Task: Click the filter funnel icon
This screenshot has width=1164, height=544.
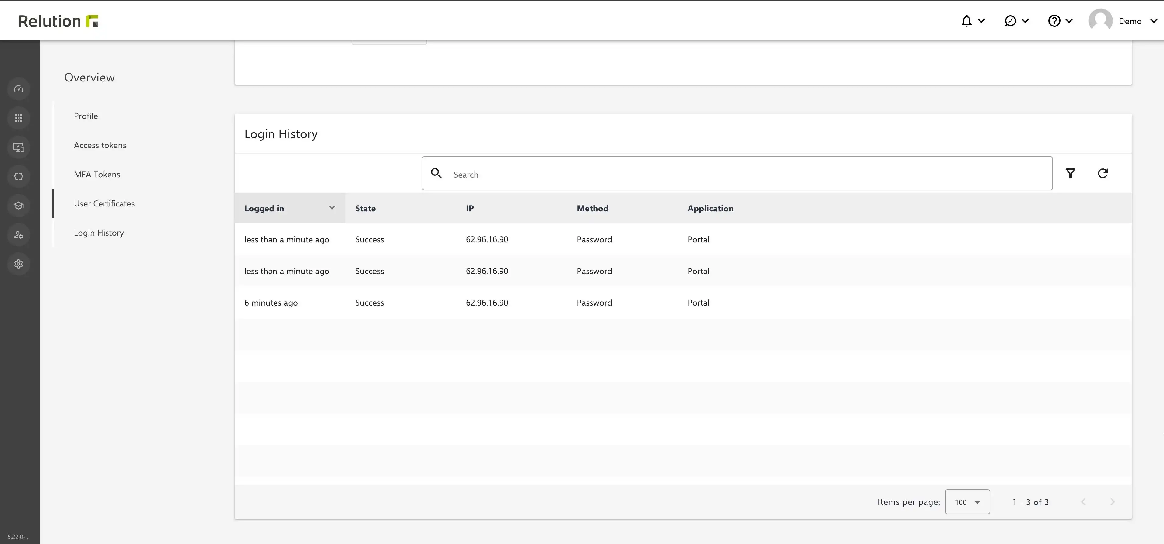Action: coord(1071,173)
